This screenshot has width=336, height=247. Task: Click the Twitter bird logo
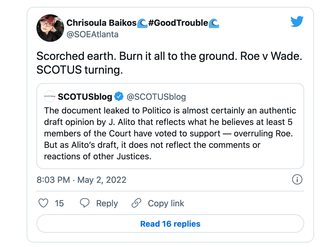tap(297, 21)
